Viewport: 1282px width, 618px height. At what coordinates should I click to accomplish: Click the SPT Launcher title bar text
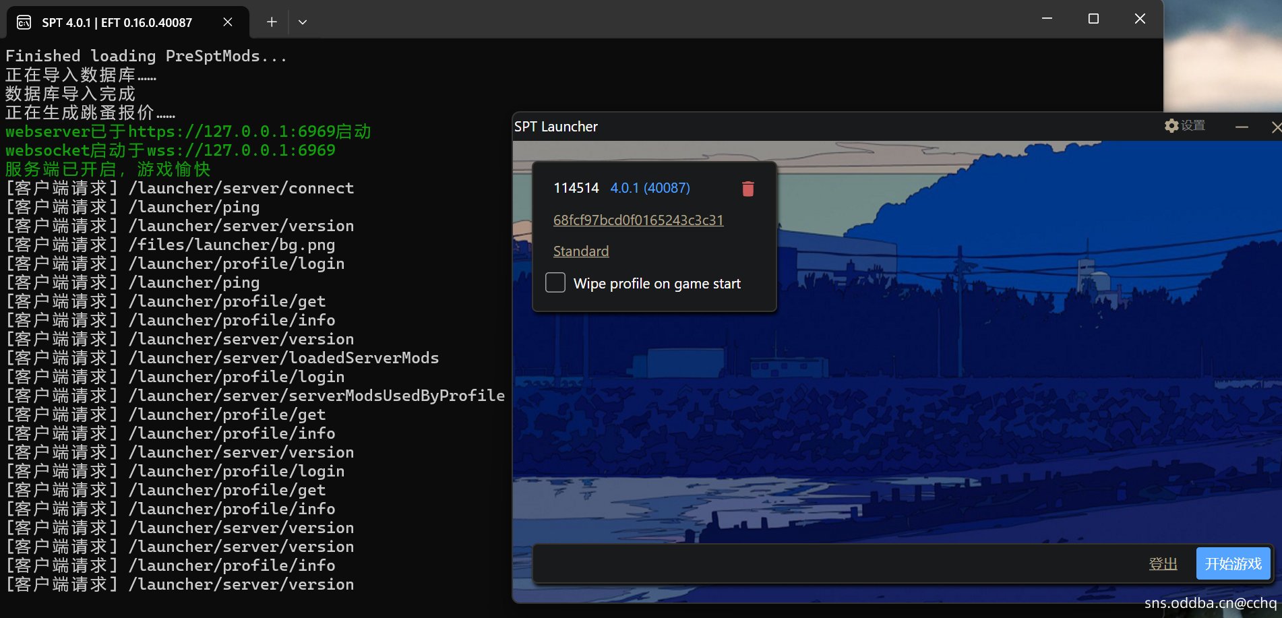(x=556, y=127)
